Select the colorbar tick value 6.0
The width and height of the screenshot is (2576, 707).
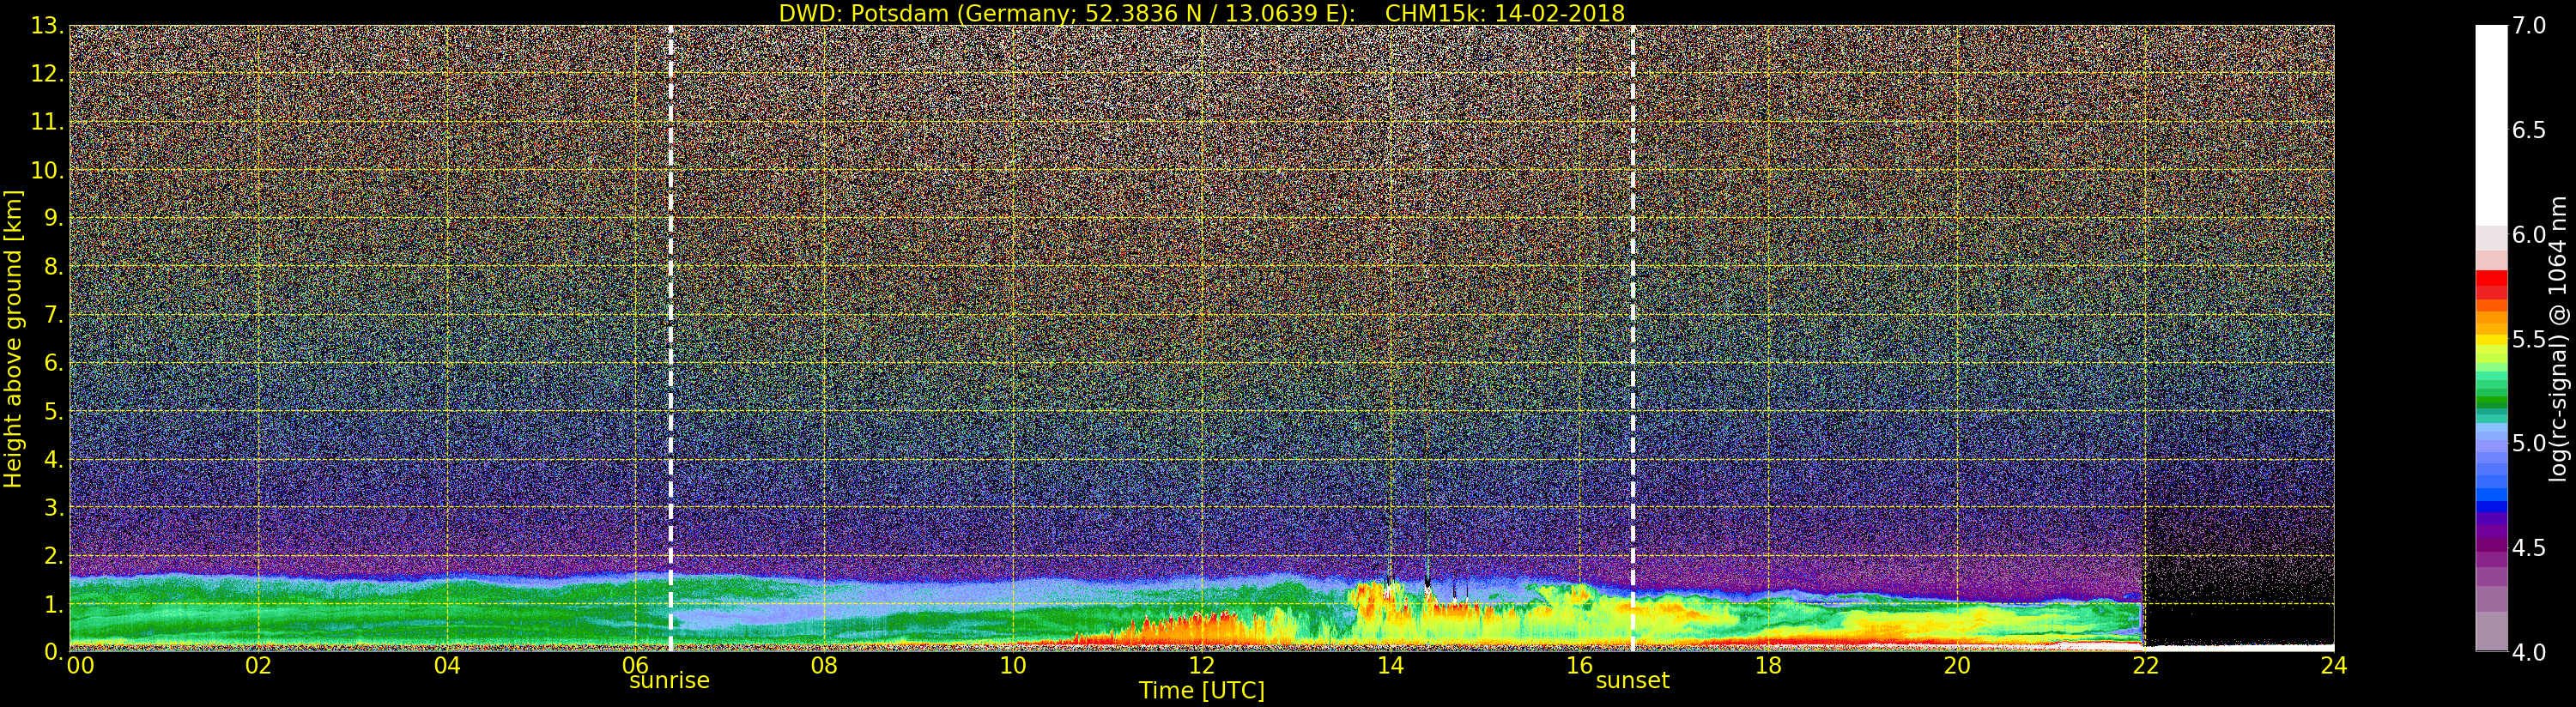coord(2530,235)
